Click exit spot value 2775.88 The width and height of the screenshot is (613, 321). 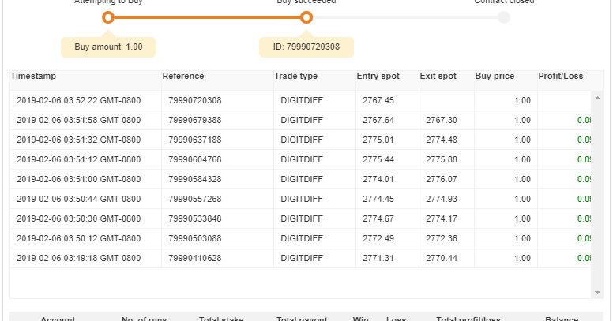pyautogui.click(x=442, y=159)
